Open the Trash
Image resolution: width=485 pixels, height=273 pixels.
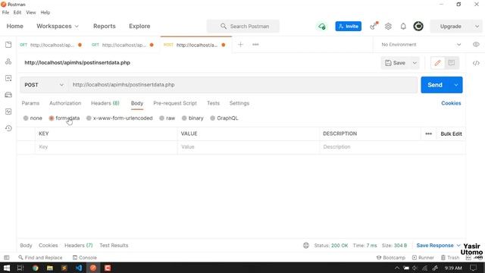[450, 258]
